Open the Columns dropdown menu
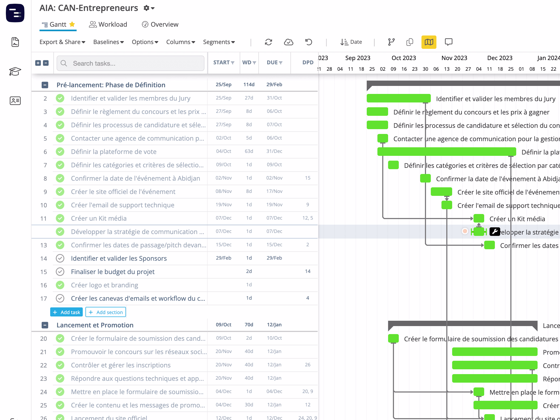Image resolution: width=560 pixels, height=420 pixels. pyautogui.click(x=181, y=42)
